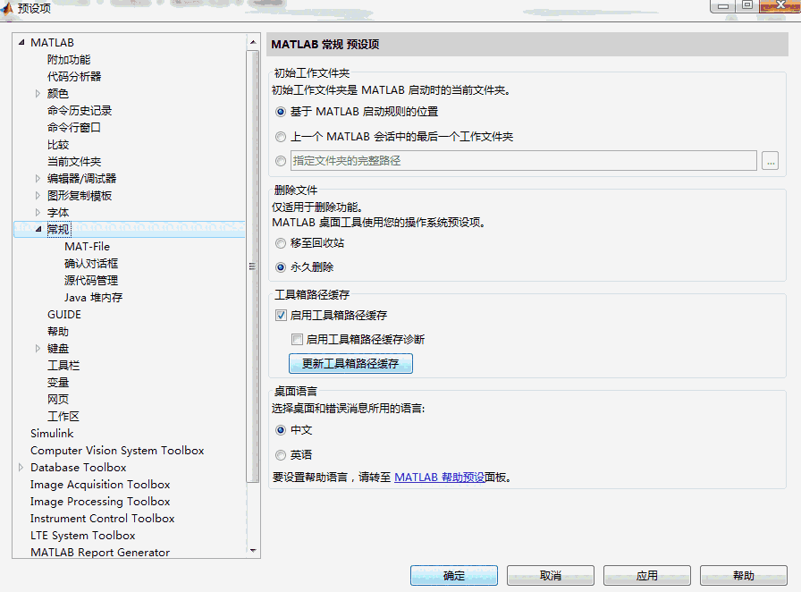Minimize the preferences window

723,5
